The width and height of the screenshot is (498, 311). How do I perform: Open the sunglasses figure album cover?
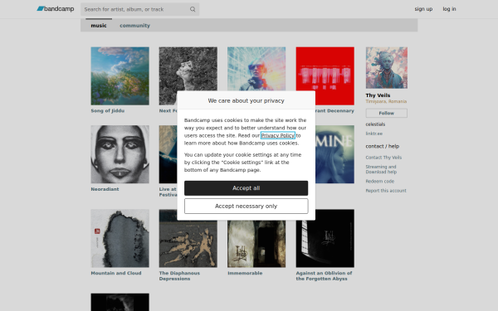[x=256, y=68]
